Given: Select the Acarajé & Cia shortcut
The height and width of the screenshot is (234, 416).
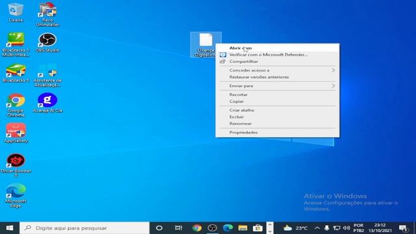Looking at the screenshot, I should [x=47, y=103].
